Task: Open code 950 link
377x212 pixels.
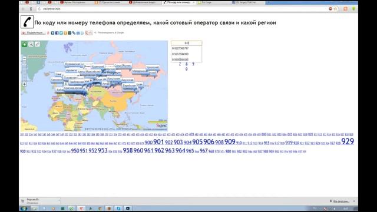Action: point(75,151)
